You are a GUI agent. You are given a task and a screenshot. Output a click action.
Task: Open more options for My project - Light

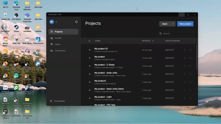[190, 98]
